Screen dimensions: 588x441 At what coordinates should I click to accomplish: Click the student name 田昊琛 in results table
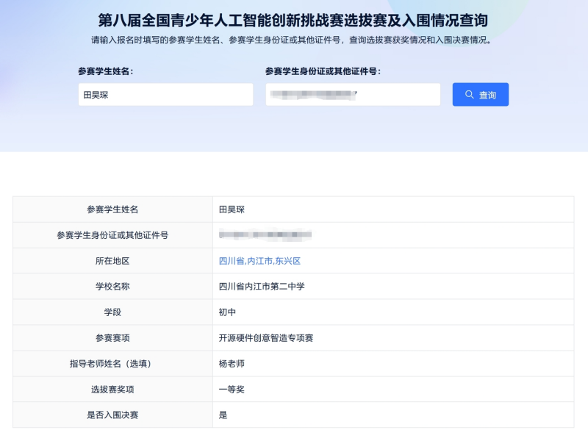pos(230,211)
